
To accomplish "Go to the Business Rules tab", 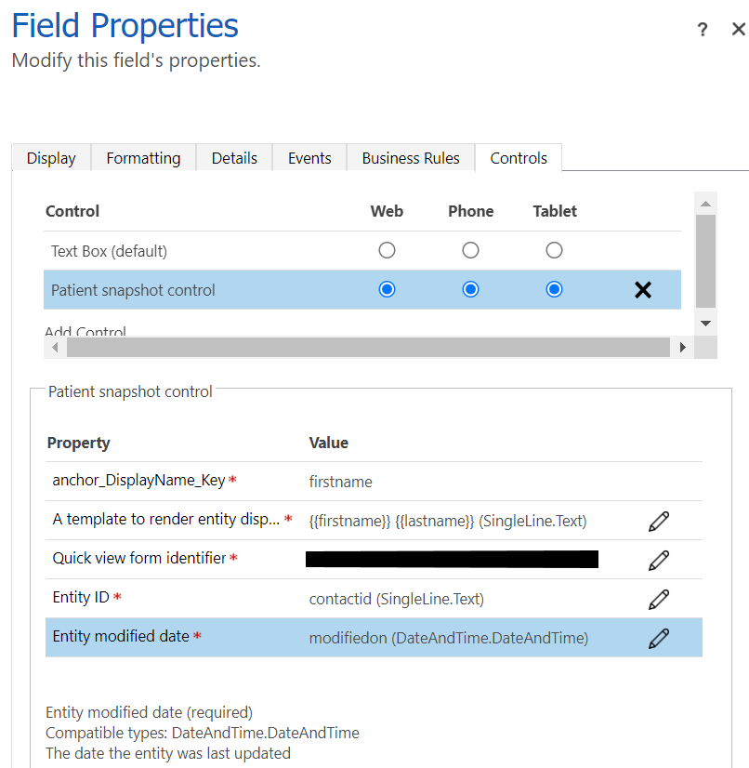I will coord(411,158).
